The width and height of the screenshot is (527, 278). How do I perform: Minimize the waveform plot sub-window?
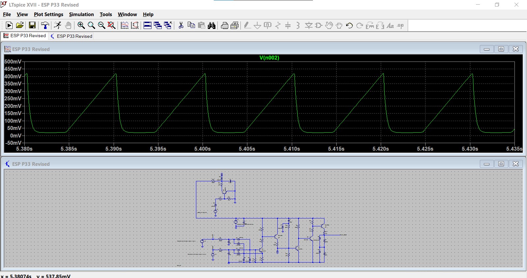pos(486,49)
